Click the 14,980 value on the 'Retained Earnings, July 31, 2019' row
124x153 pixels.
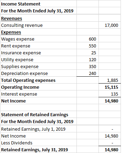[111, 150]
